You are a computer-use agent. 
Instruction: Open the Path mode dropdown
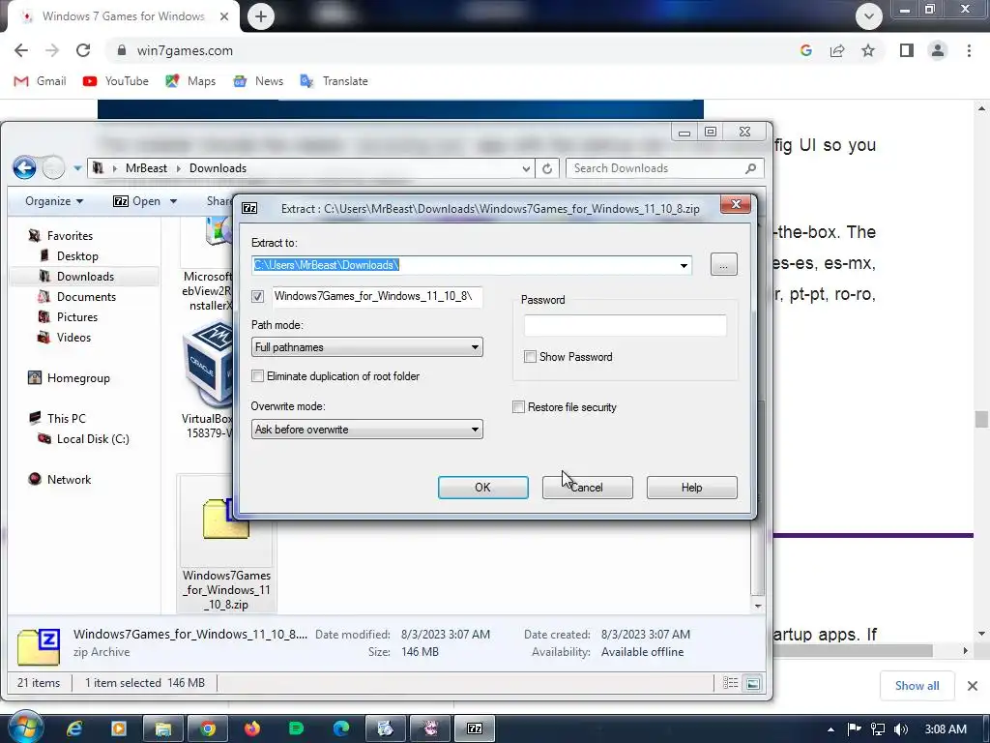click(x=366, y=347)
